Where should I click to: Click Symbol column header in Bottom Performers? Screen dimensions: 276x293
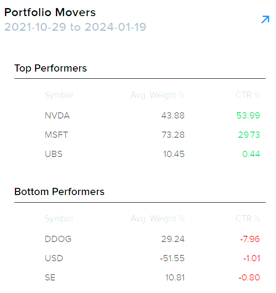pyautogui.click(x=59, y=219)
